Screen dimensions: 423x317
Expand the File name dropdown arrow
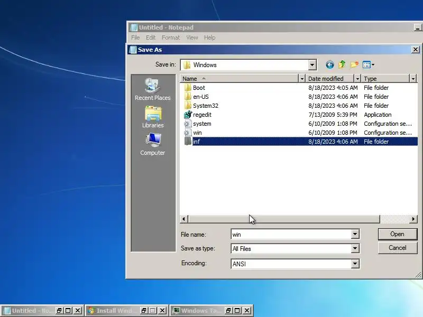[355, 234]
